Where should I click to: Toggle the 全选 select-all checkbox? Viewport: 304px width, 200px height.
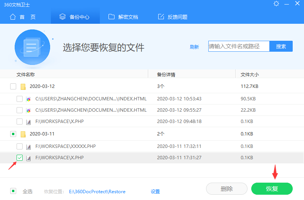tap(13, 191)
